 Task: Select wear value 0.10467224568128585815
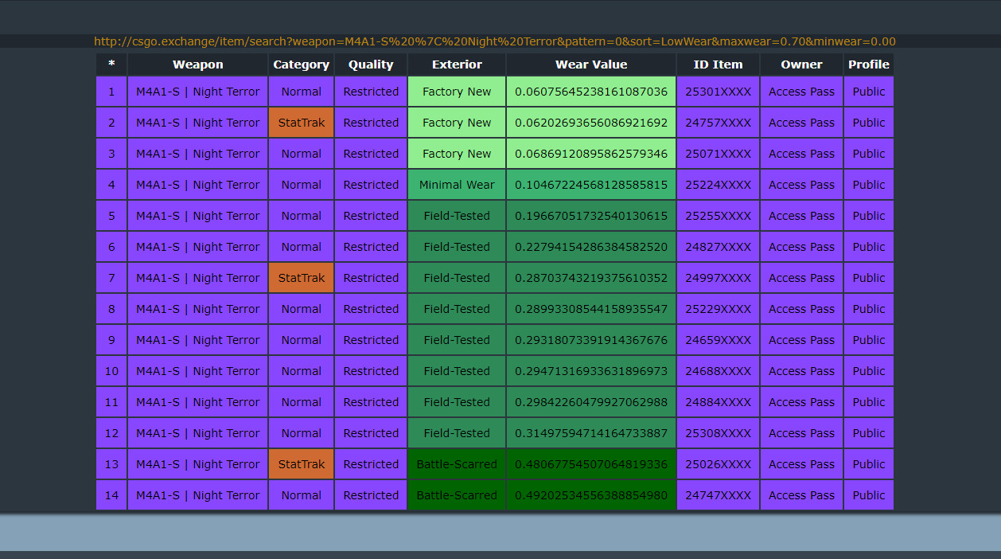(x=591, y=185)
